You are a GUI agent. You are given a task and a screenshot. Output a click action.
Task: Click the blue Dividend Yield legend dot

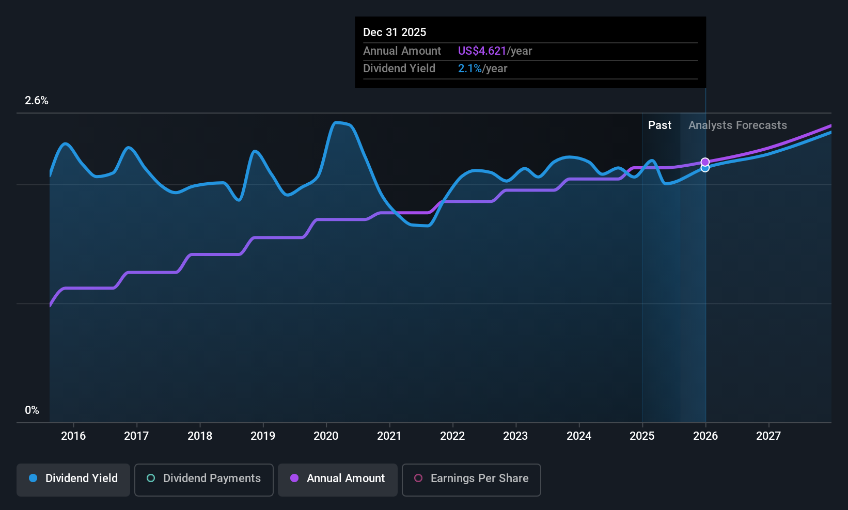pyautogui.click(x=33, y=479)
